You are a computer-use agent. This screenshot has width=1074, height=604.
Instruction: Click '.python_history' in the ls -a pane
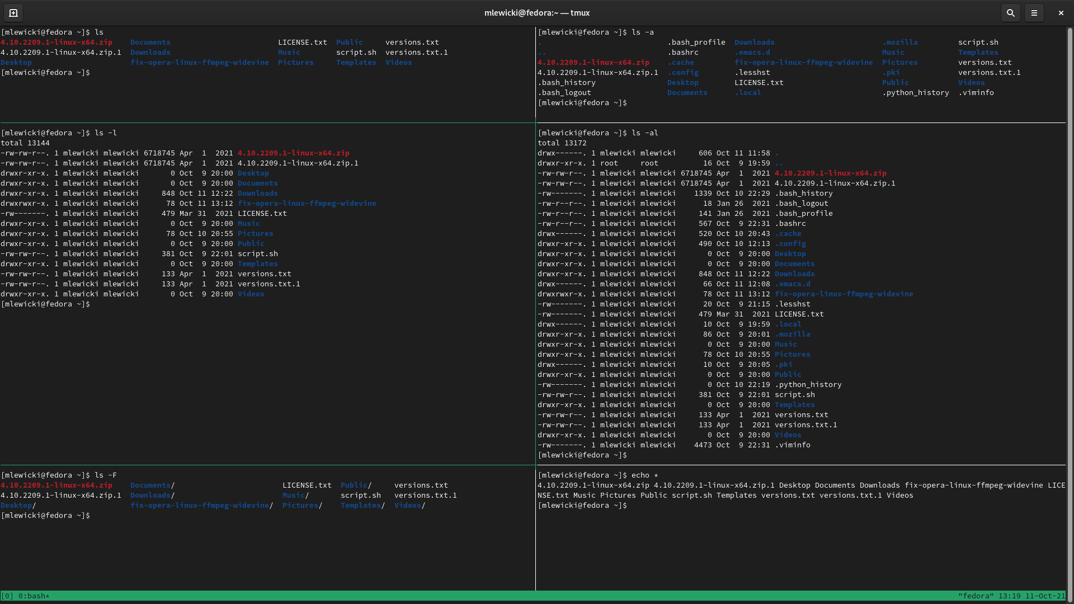click(916, 93)
